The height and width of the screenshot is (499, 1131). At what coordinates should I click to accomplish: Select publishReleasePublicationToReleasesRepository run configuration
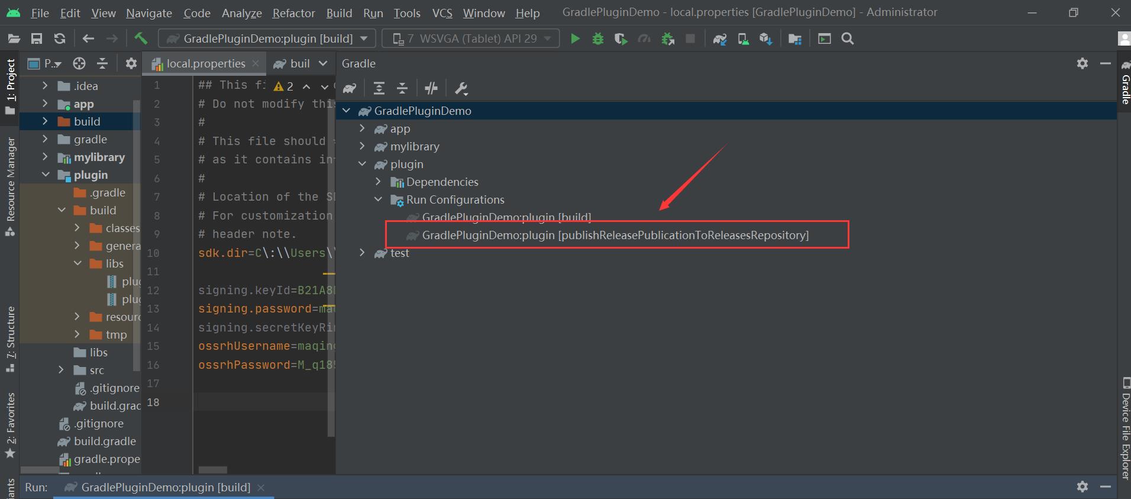(615, 235)
